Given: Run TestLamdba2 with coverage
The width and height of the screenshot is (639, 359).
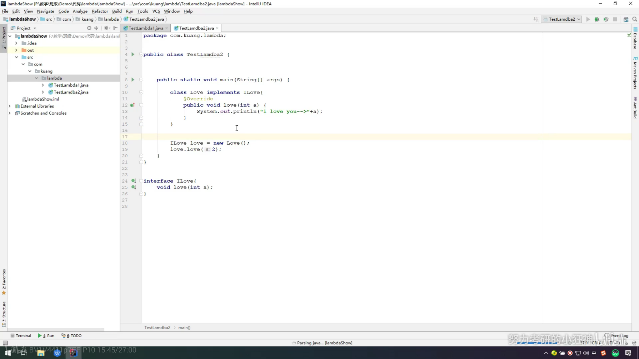Looking at the screenshot, I should (606, 19).
